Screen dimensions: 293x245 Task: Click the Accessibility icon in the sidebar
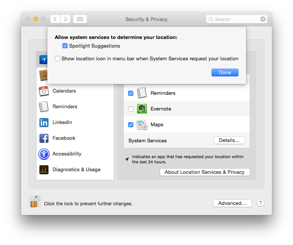click(x=44, y=154)
